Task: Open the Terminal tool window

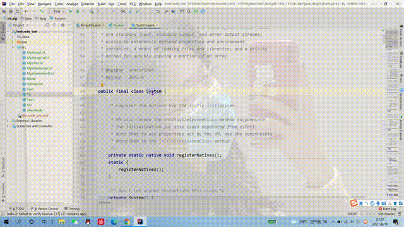Action: click(72, 209)
